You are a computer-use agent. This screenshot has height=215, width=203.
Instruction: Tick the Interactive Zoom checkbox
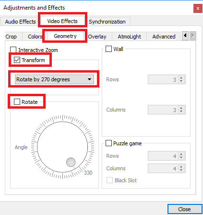point(13,50)
